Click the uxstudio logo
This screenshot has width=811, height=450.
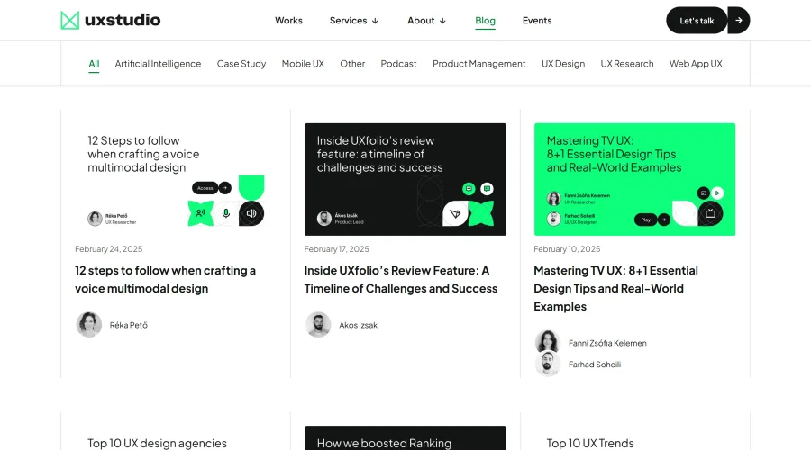[x=111, y=20]
